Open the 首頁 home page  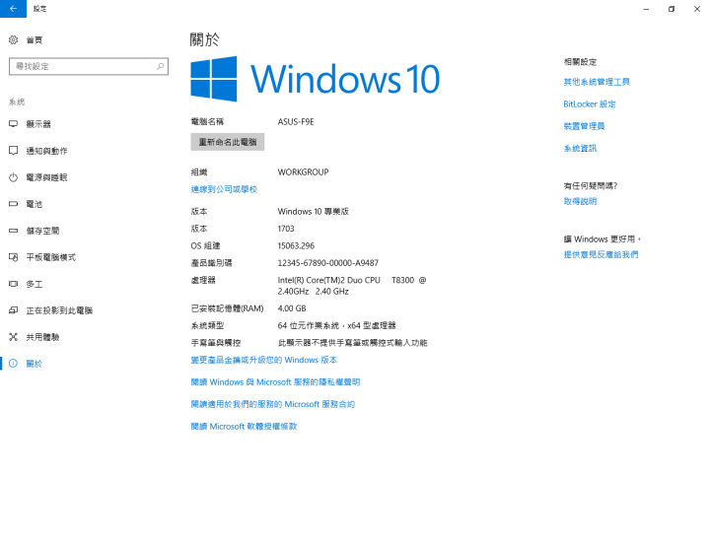[35, 40]
